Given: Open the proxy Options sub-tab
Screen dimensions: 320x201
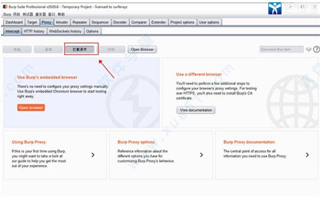Looking at the screenshot, I should tap(92, 32).
